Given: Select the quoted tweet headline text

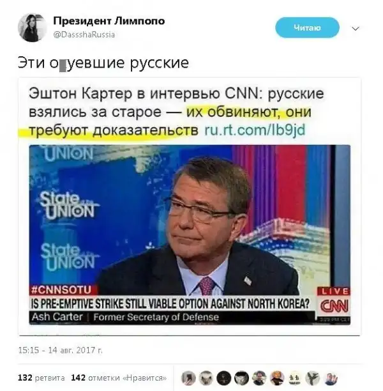Looking at the screenshot, I should tap(176, 112).
